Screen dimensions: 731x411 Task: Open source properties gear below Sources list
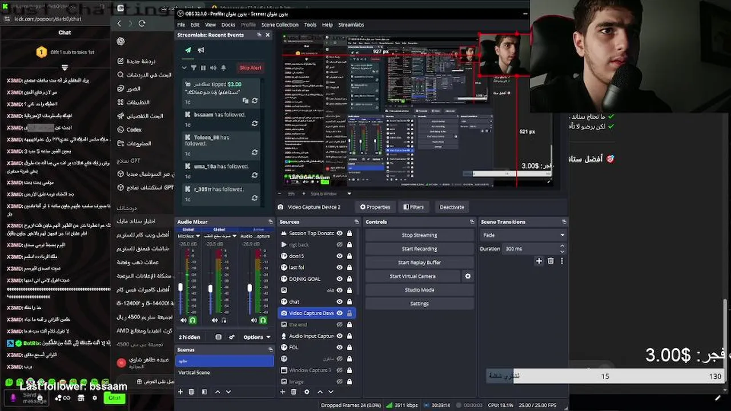coord(307,392)
